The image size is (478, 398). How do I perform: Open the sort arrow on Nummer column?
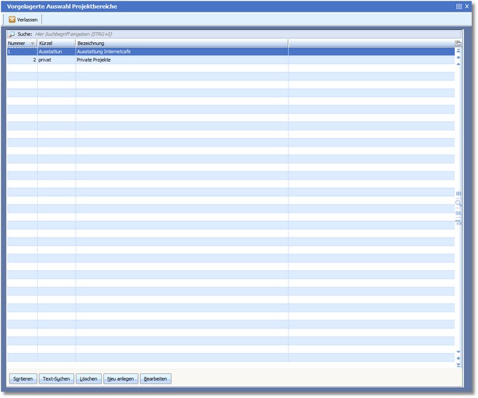[33, 44]
